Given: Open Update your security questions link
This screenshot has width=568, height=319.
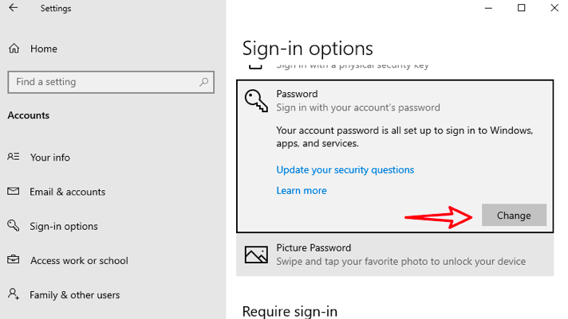Looking at the screenshot, I should [x=345, y=169].
